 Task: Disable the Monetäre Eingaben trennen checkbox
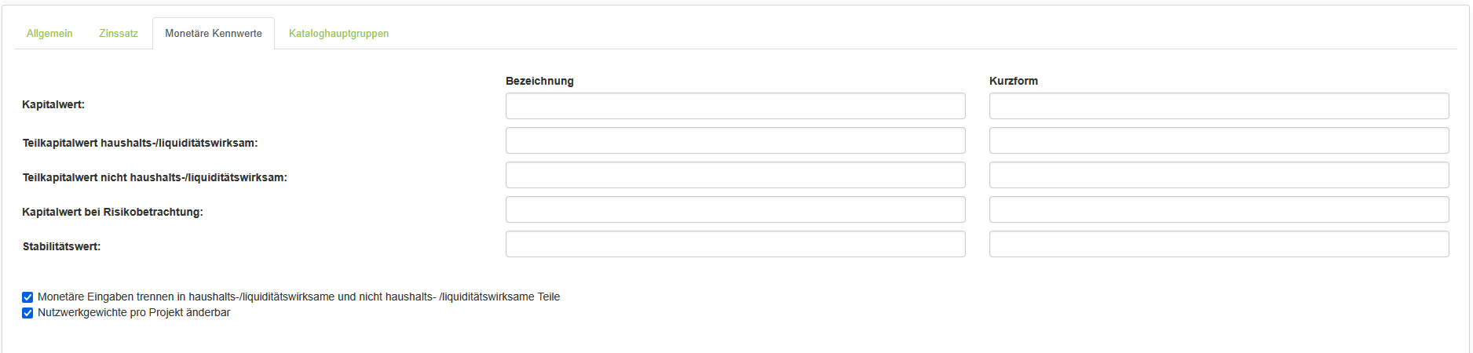click(x=27, y=297)
